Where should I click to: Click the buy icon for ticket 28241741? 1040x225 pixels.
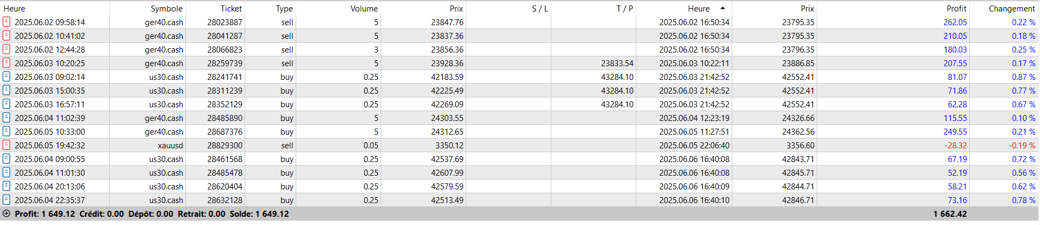[x=7, y=77]
